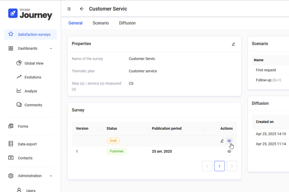Edit the Draft survey version

pyautogui.click(x=222, y=141)
